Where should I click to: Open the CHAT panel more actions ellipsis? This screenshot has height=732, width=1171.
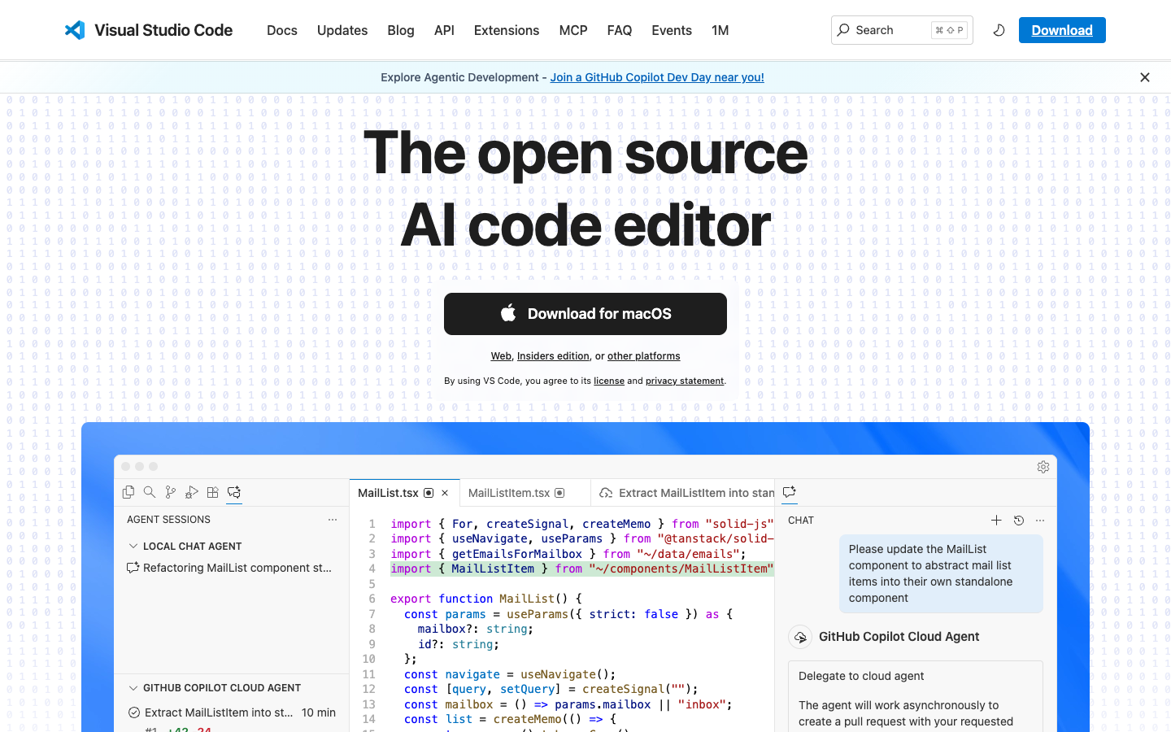coord(1040,521)
